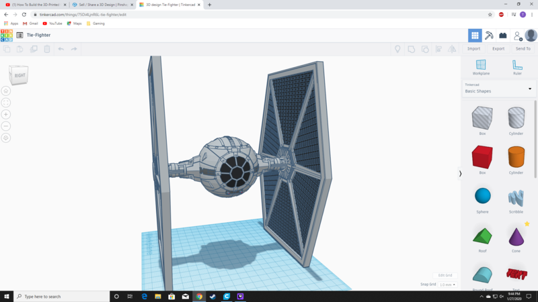Bookmark this page with star icon
The image size is (538, 302).
click(490, 15)
